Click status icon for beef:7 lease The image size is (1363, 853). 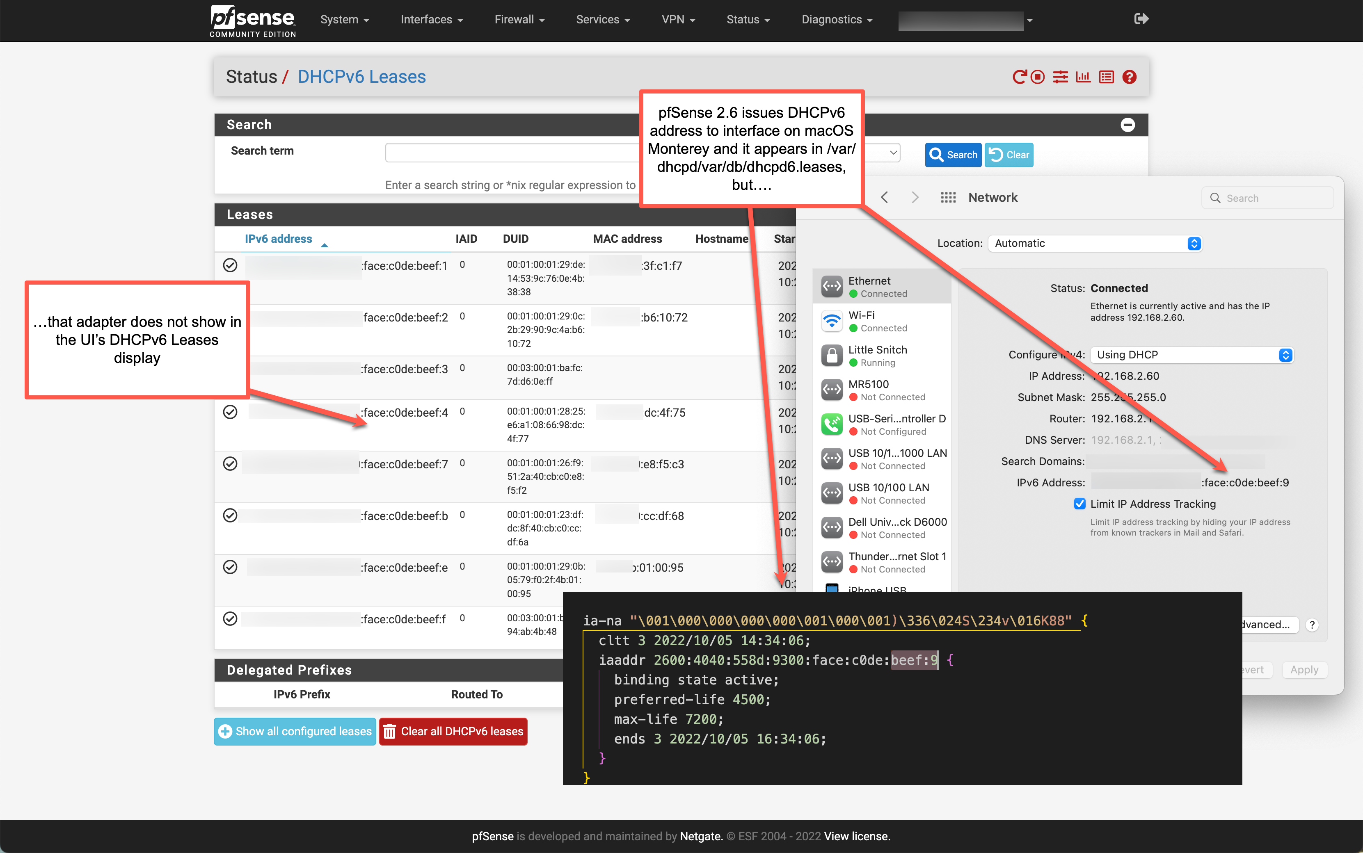pos(230,464)
